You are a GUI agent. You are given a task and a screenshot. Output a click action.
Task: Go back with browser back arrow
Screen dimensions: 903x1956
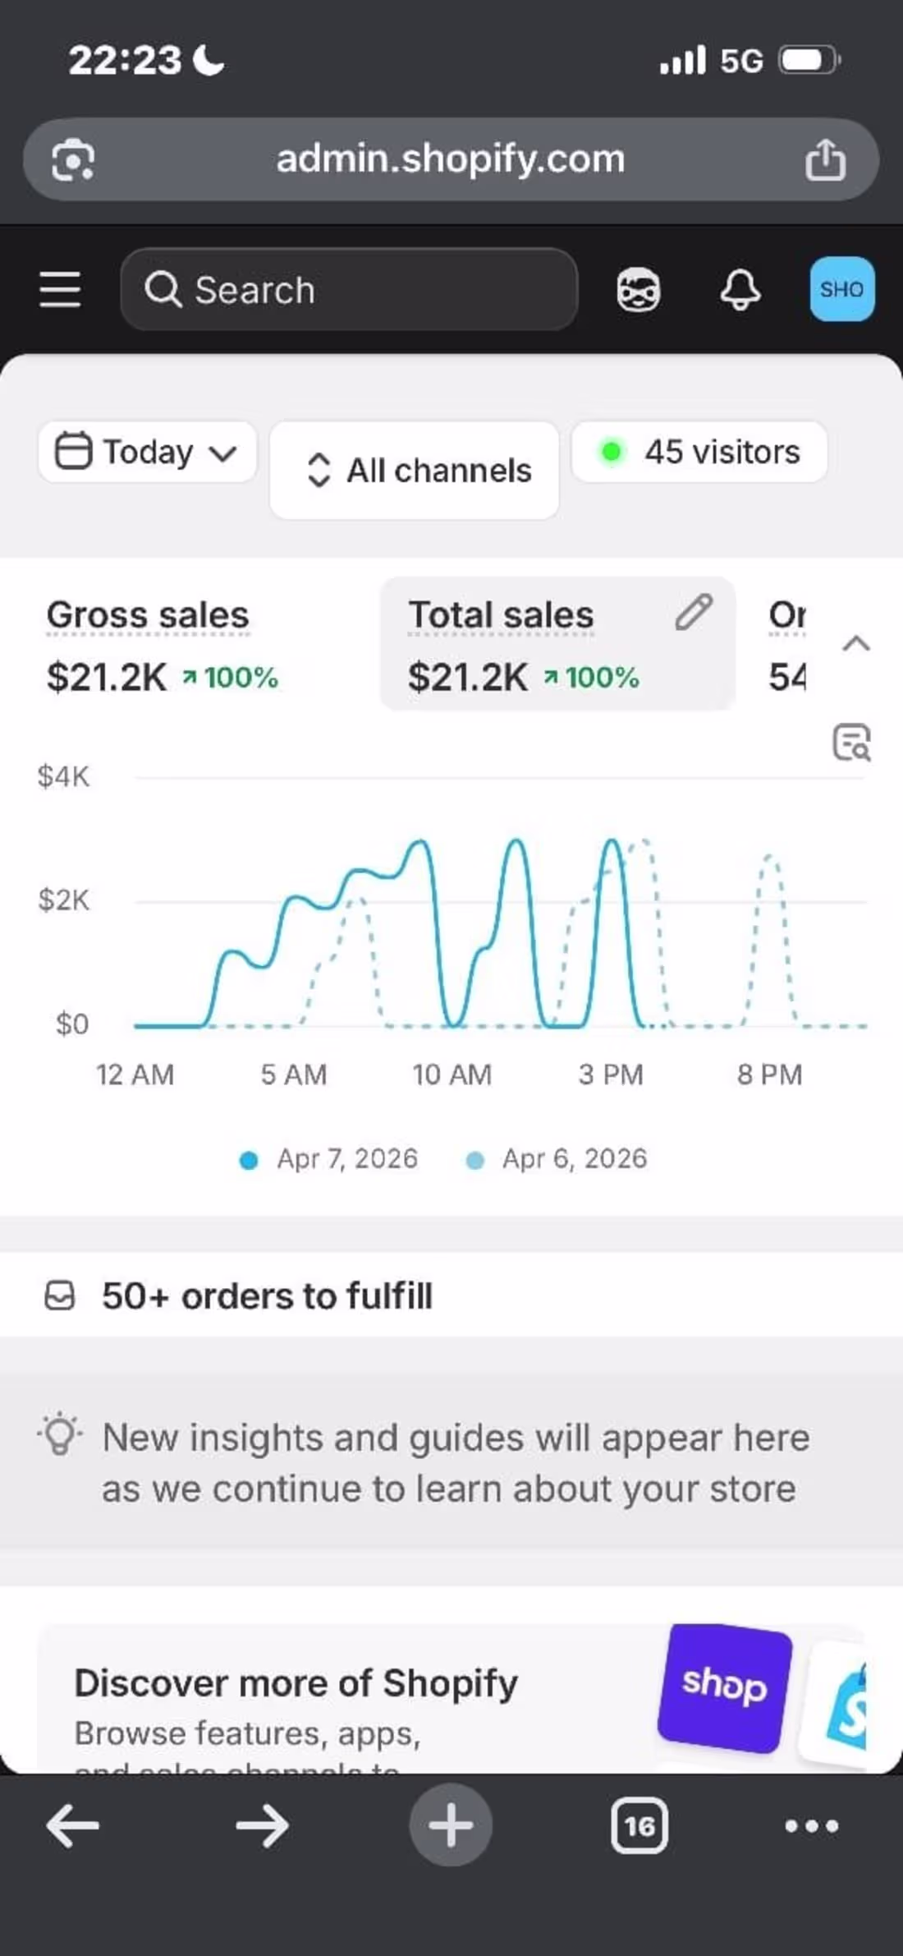click(72, 1826)
